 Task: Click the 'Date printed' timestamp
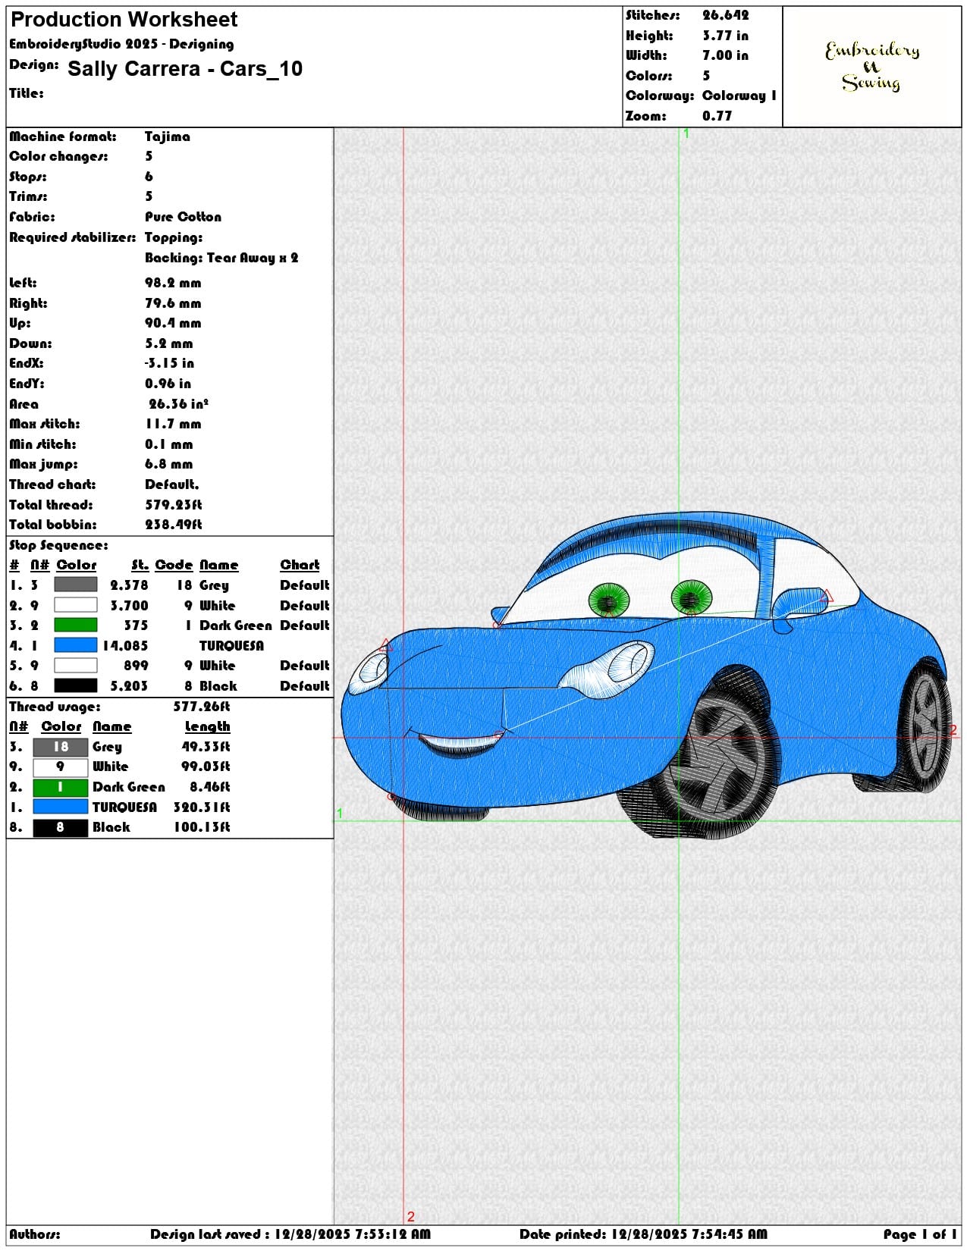pos(643,1234)
